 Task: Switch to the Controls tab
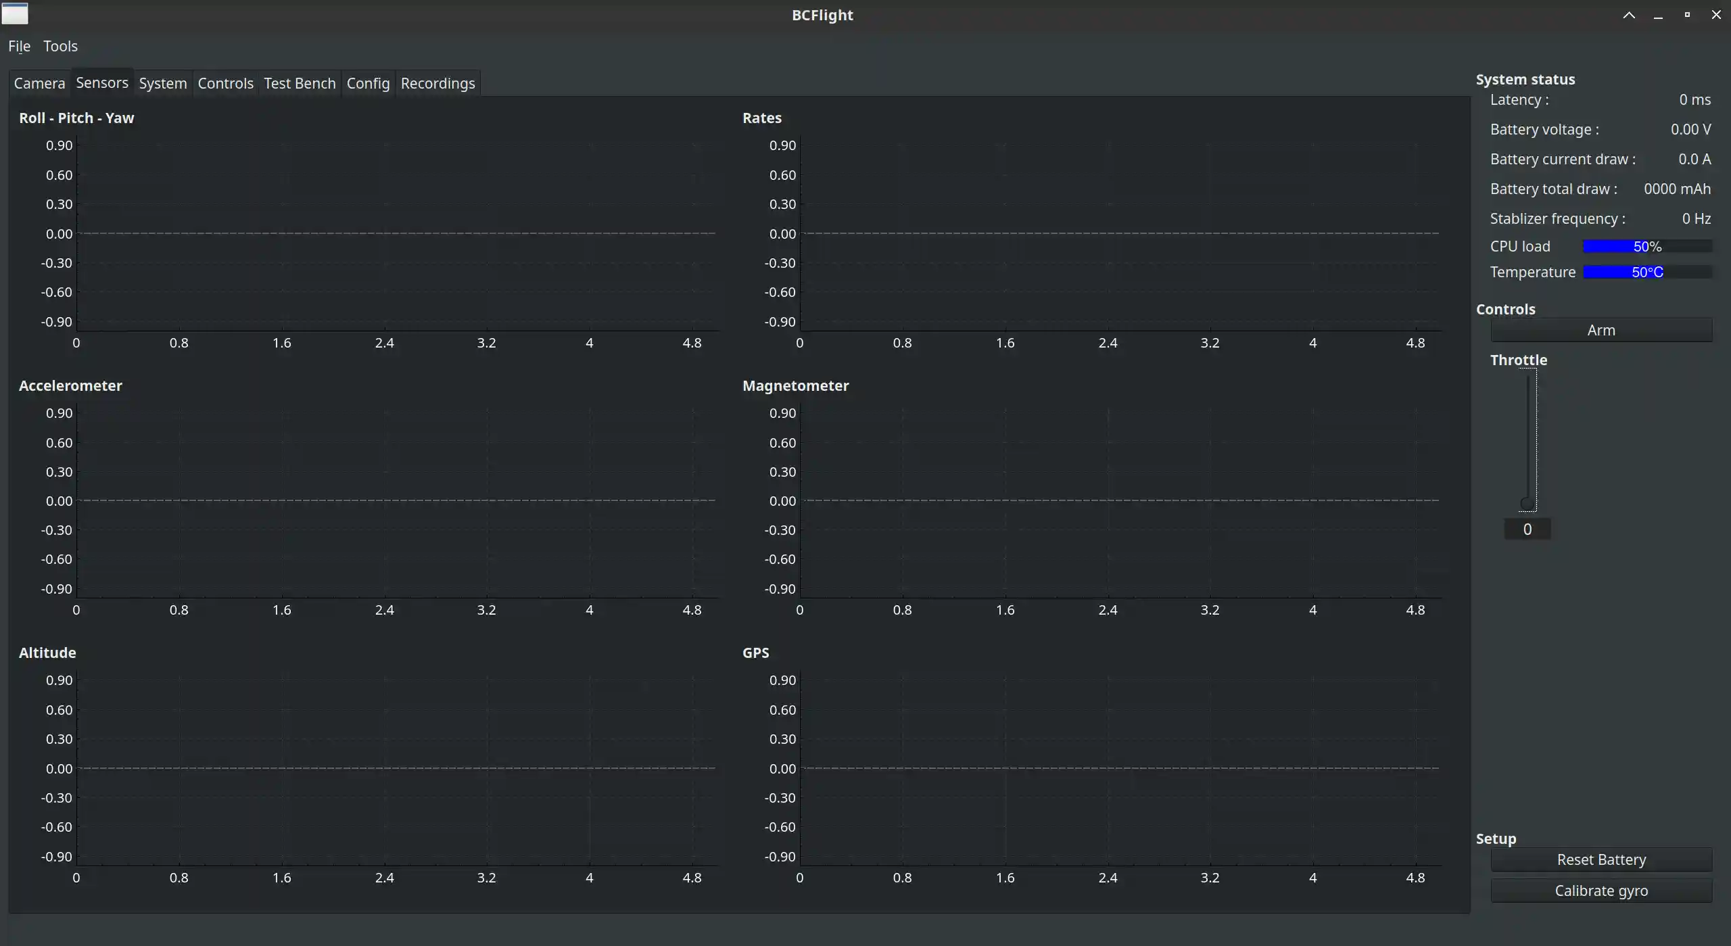pyautogui.click(x=225, y=82)
